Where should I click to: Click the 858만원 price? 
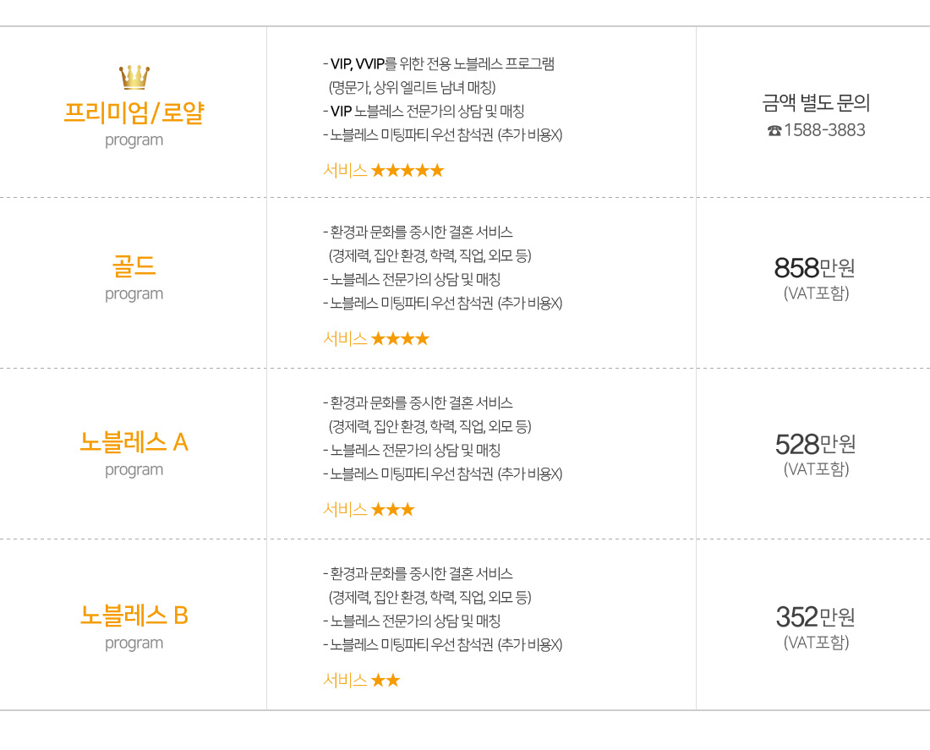point(814,267)
